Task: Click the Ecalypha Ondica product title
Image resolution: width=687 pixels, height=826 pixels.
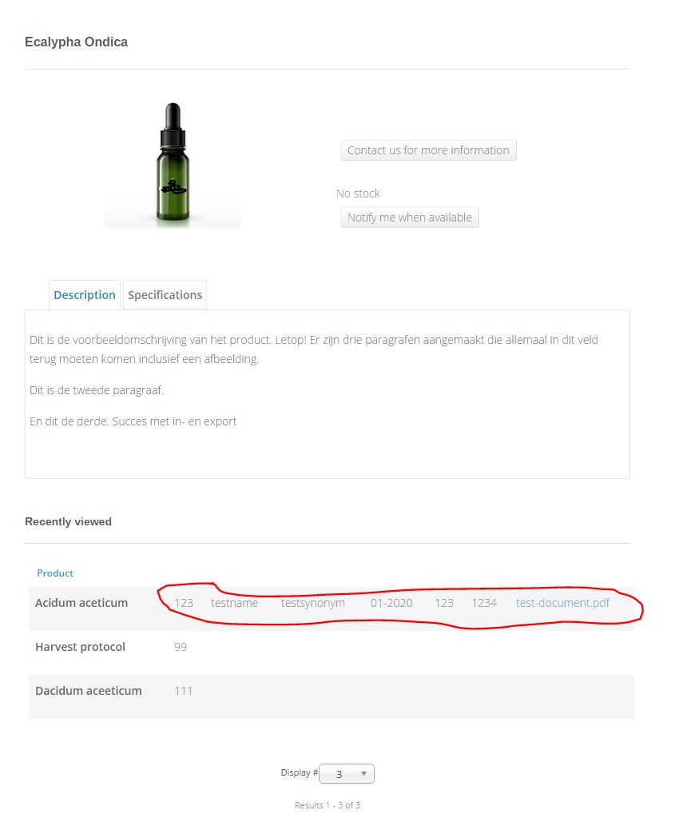Action: (77, 42)
